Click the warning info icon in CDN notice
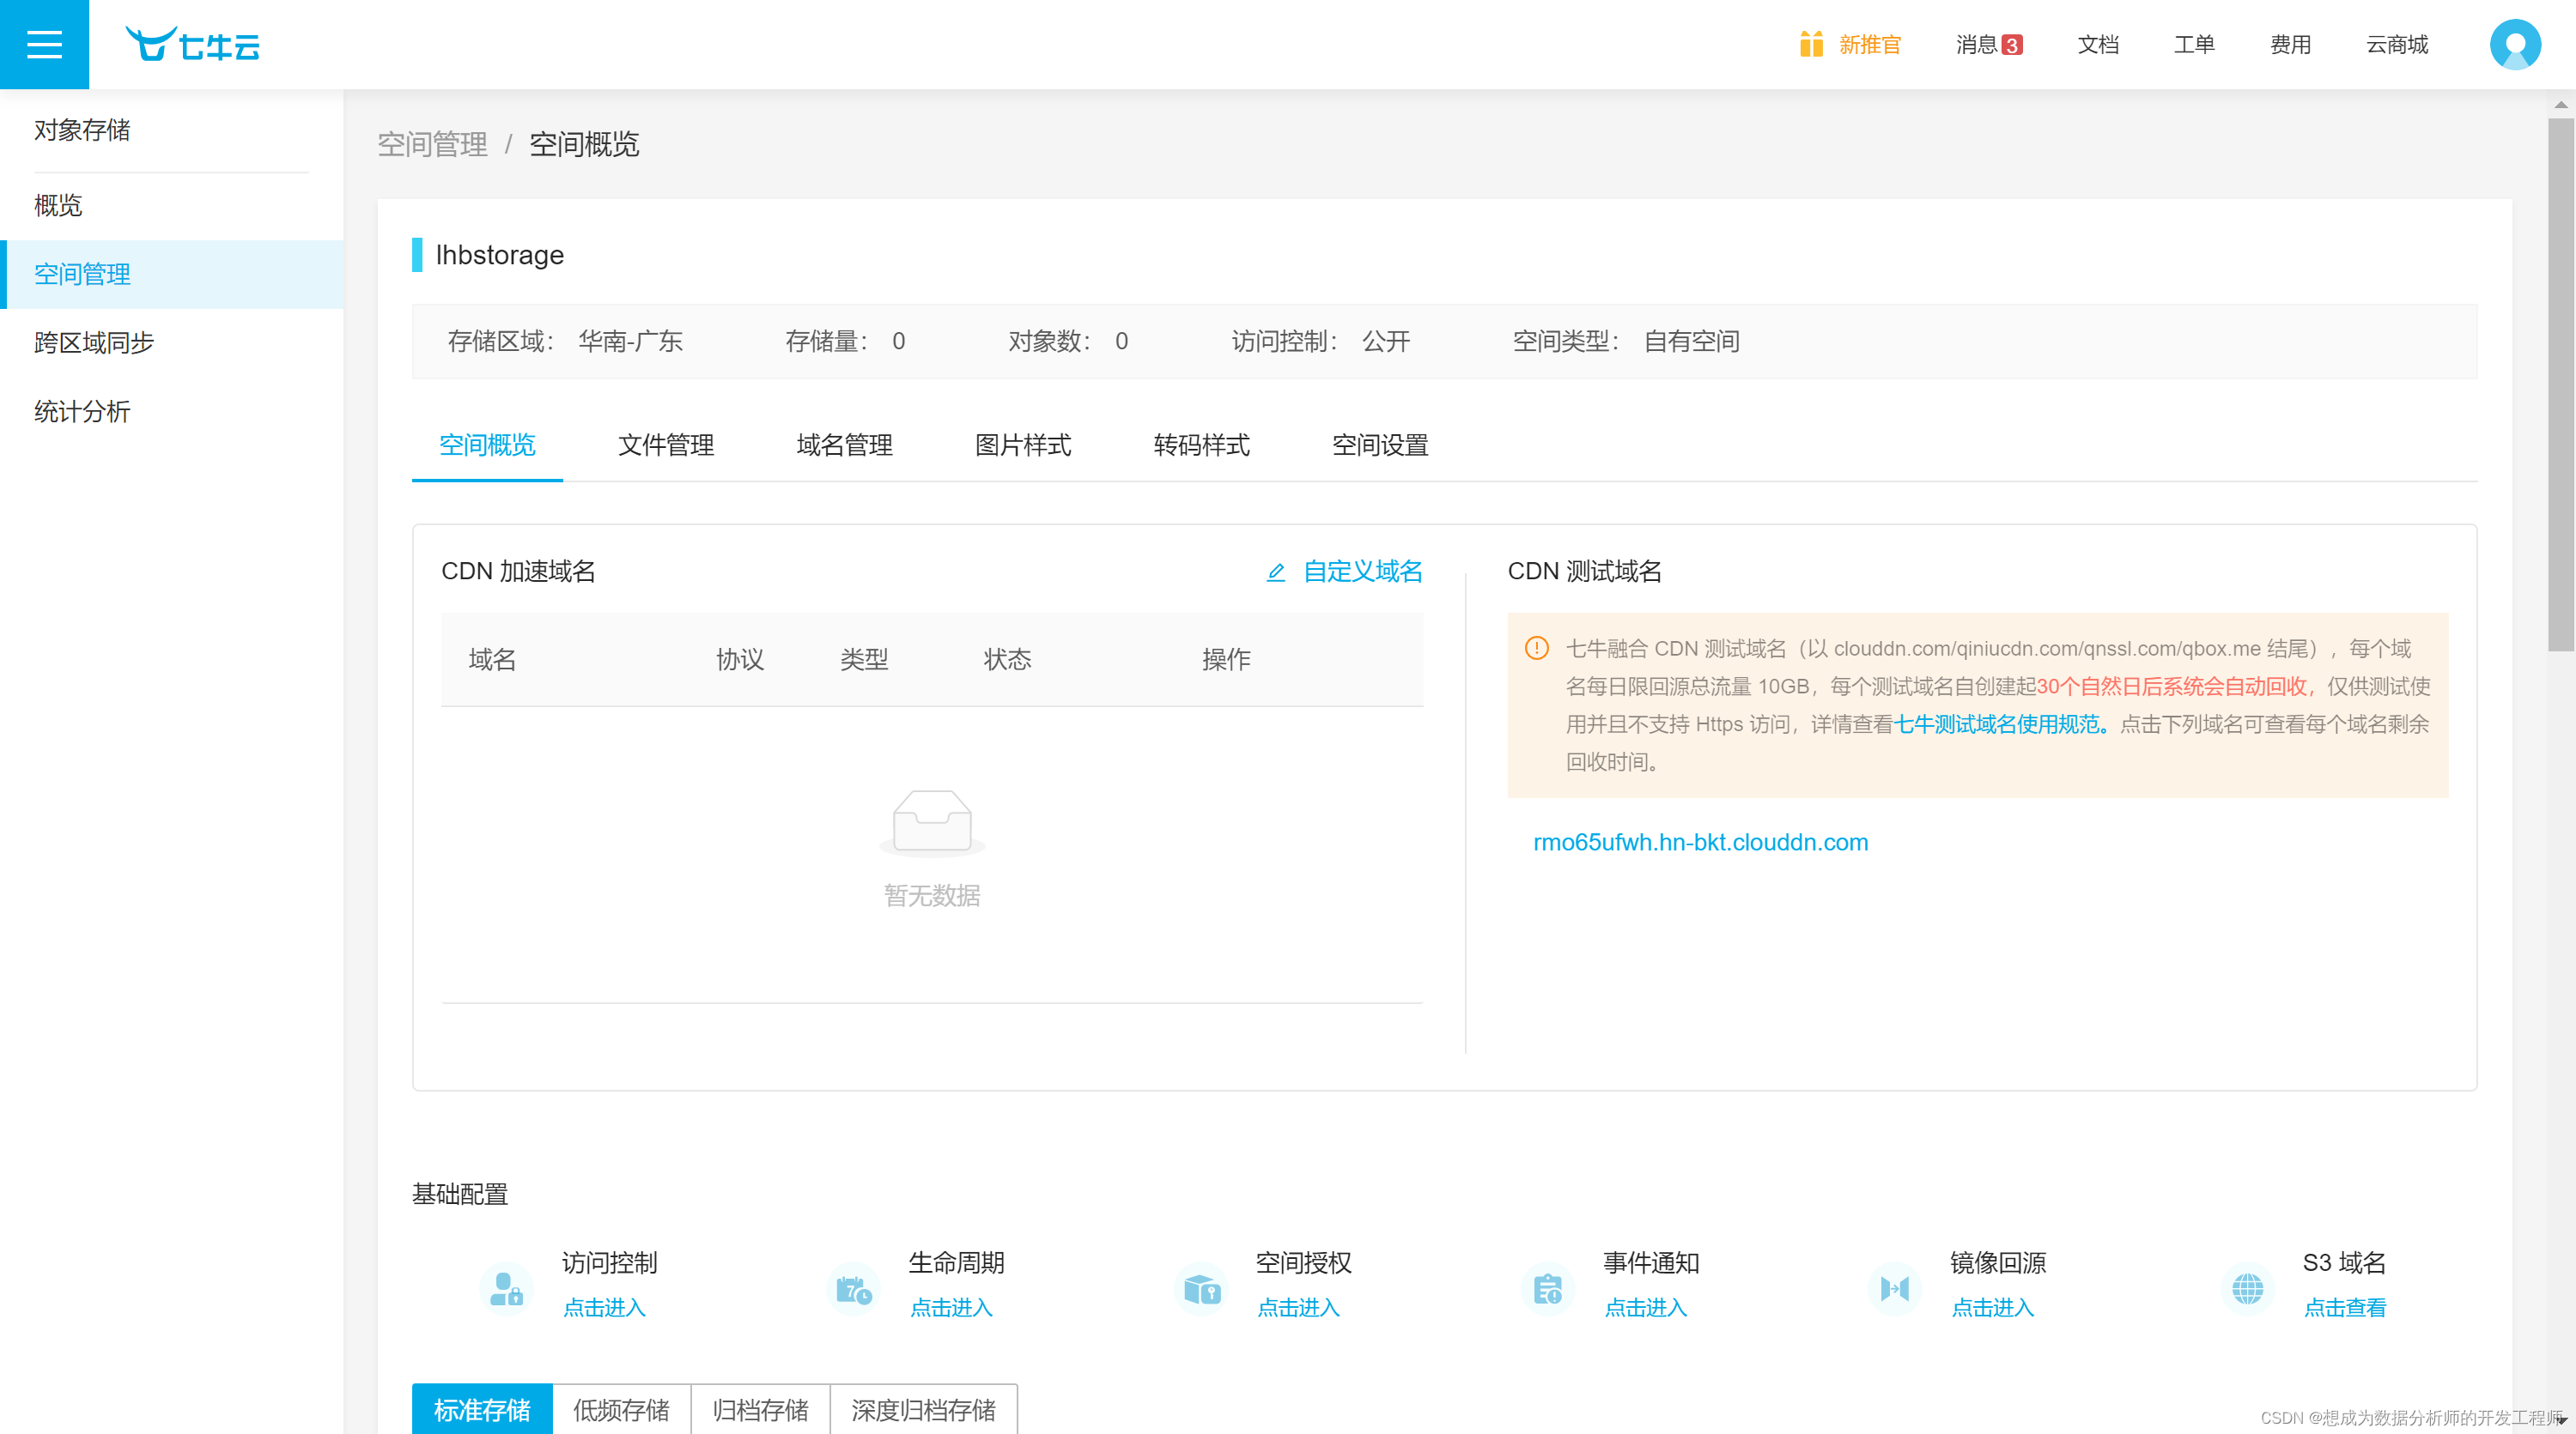 [x=1537, y=649]
